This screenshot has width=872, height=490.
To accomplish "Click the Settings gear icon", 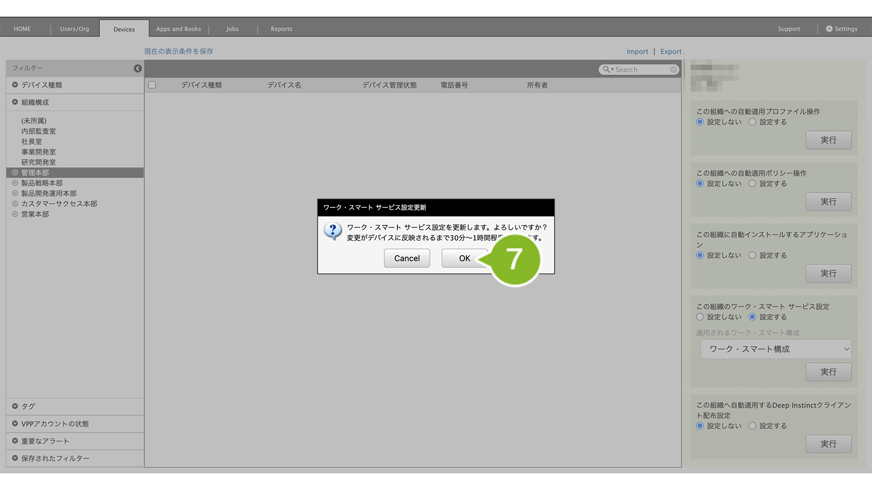I will pos(829,29).
